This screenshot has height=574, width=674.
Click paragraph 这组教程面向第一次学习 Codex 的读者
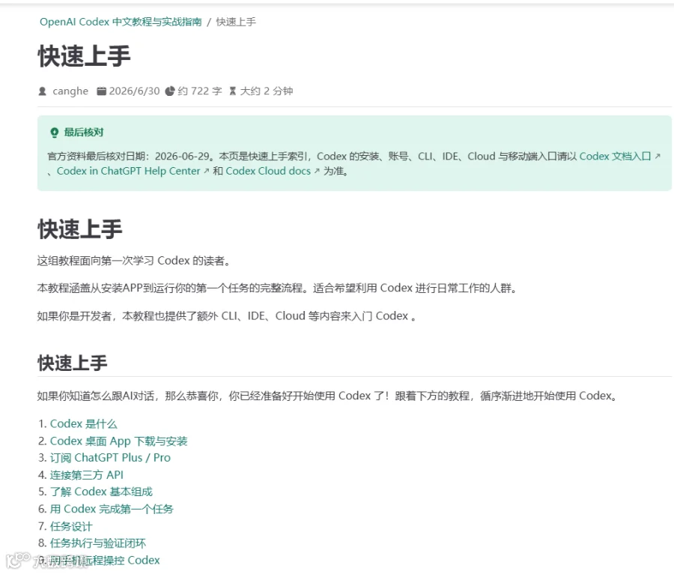point(134,261)
